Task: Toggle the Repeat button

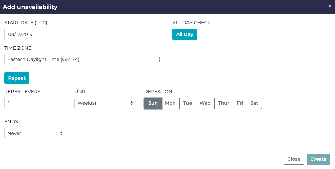Action: 17,78
